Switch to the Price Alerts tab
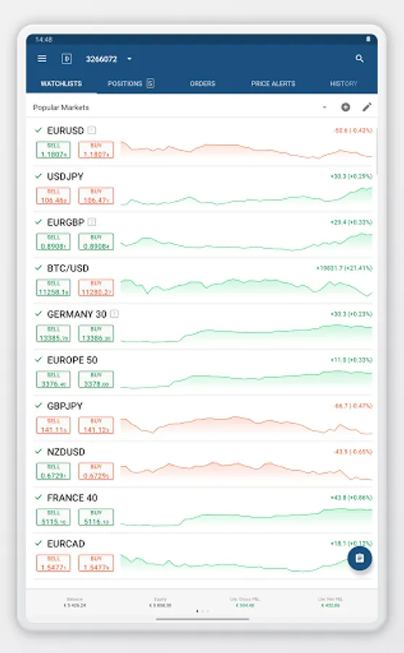This screenshot has height=653, width=404. click(273, 83)
